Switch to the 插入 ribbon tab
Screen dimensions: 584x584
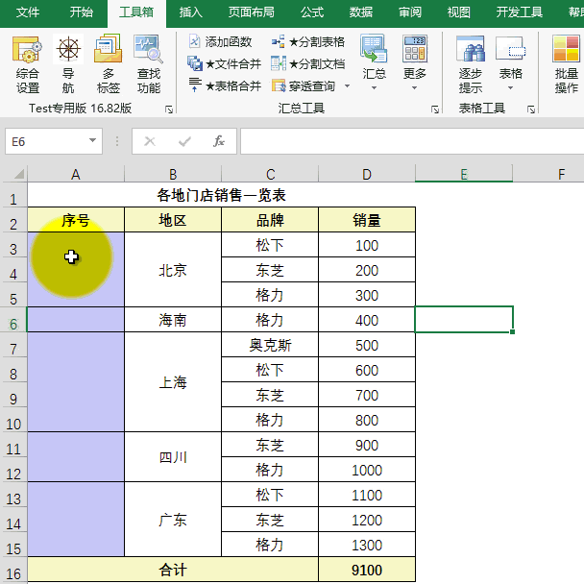click(191, 12)
